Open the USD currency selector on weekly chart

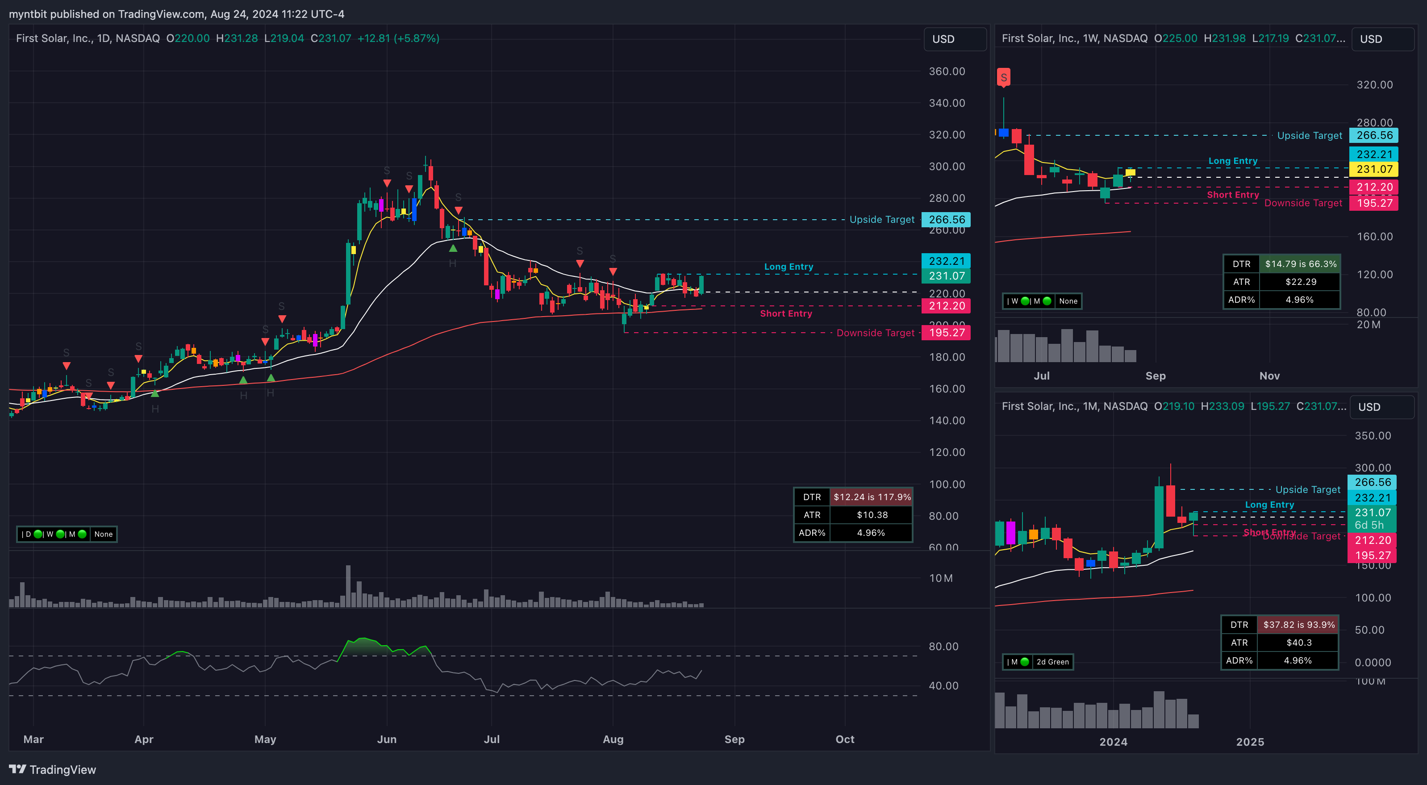1383,39
